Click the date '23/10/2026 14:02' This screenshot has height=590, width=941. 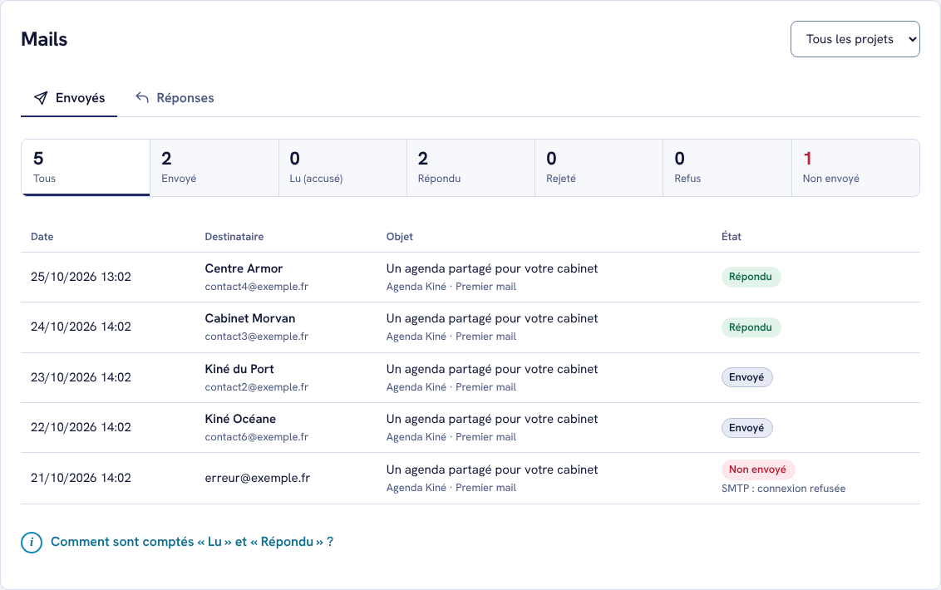(81, 377)
